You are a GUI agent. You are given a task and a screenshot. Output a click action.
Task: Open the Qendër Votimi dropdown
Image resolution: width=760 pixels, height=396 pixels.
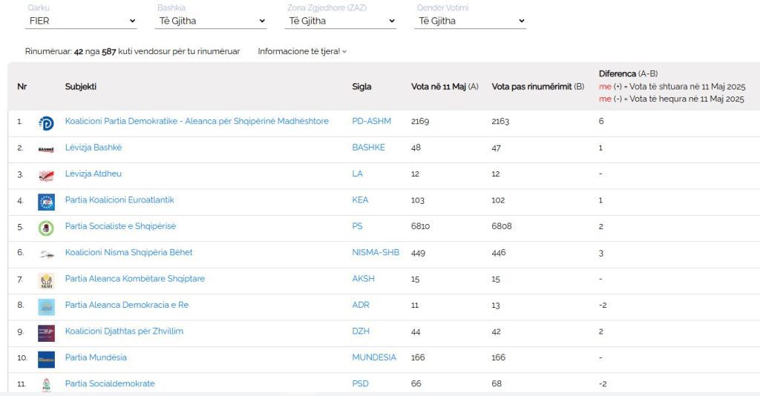pos(471,21)
